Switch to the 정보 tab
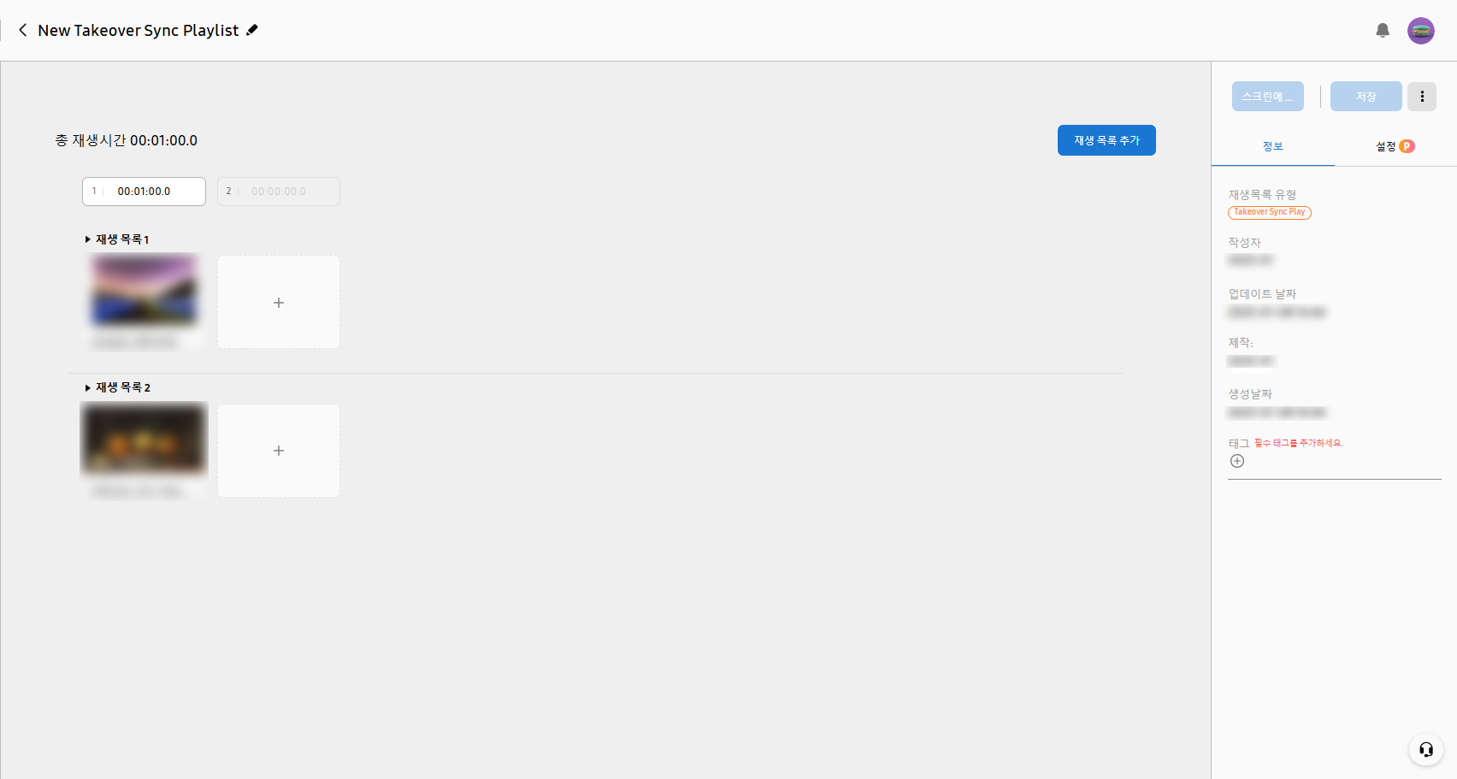 point(1273,146)
